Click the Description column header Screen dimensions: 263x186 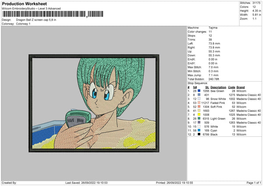[x=218, y=87]
